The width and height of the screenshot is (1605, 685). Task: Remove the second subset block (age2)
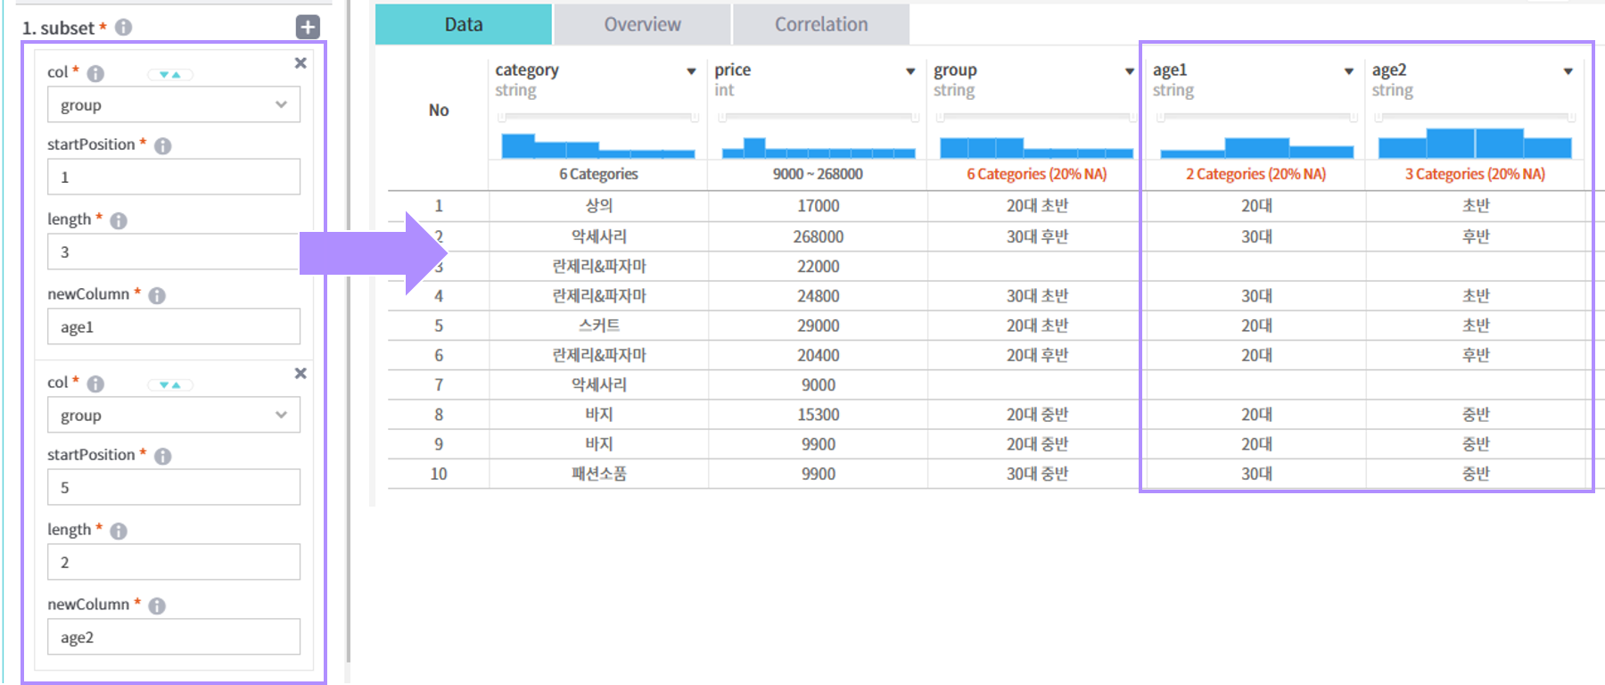click(x=300, y=373)
